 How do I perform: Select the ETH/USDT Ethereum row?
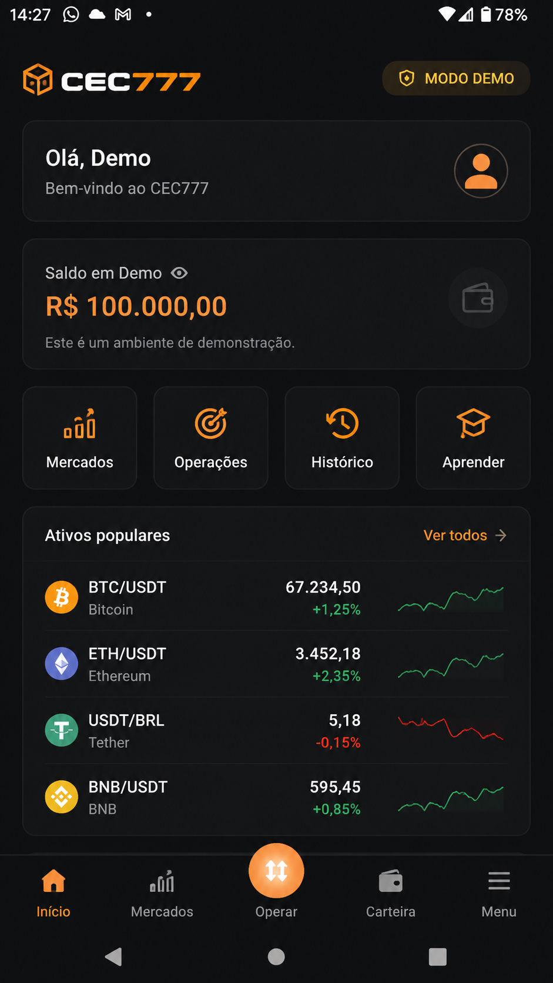[276, 664]
